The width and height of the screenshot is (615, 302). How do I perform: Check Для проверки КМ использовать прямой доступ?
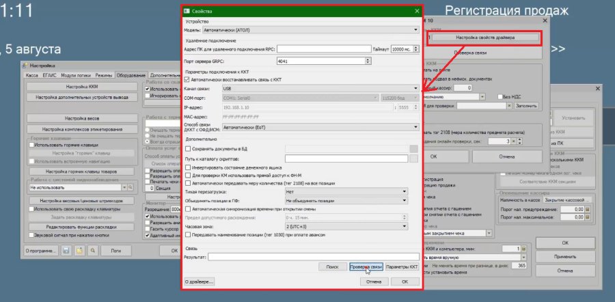(187, 176)
